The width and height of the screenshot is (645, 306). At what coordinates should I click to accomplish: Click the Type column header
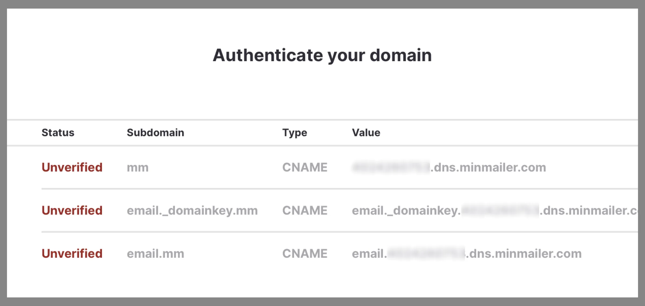click(294, 132)
